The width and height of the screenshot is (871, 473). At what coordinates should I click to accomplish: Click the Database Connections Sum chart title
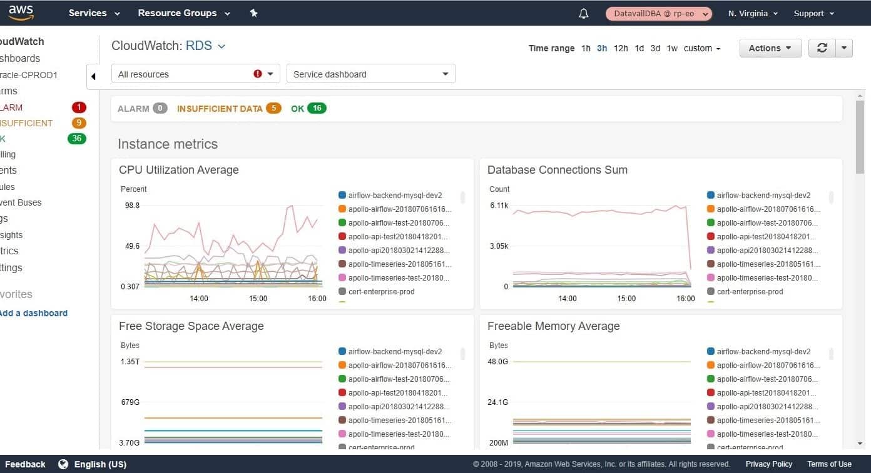[x=558, y=170]
